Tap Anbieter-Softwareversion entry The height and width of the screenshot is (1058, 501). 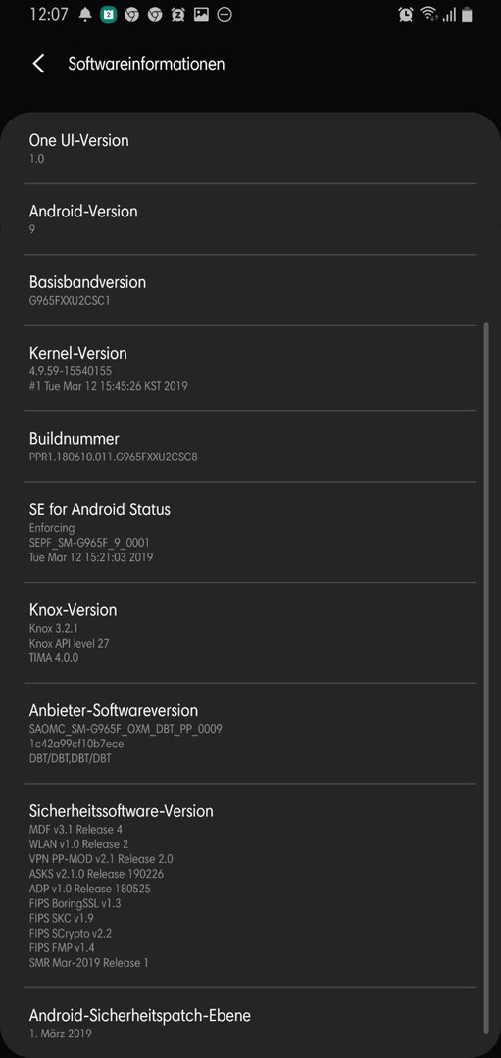point(251,733)
